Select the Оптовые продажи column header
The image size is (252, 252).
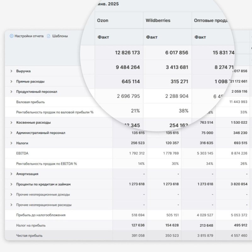(x=211, y=20)
